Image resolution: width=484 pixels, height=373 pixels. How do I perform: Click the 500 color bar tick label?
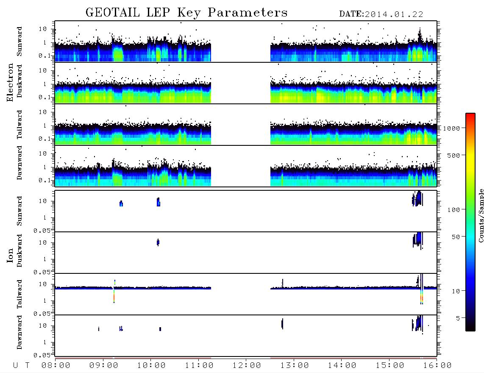[453, 156]
